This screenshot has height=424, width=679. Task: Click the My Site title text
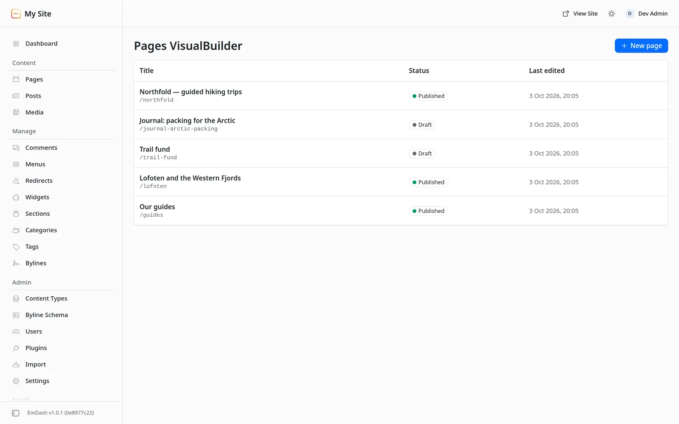pyautogui.click(x=38, y=14)
